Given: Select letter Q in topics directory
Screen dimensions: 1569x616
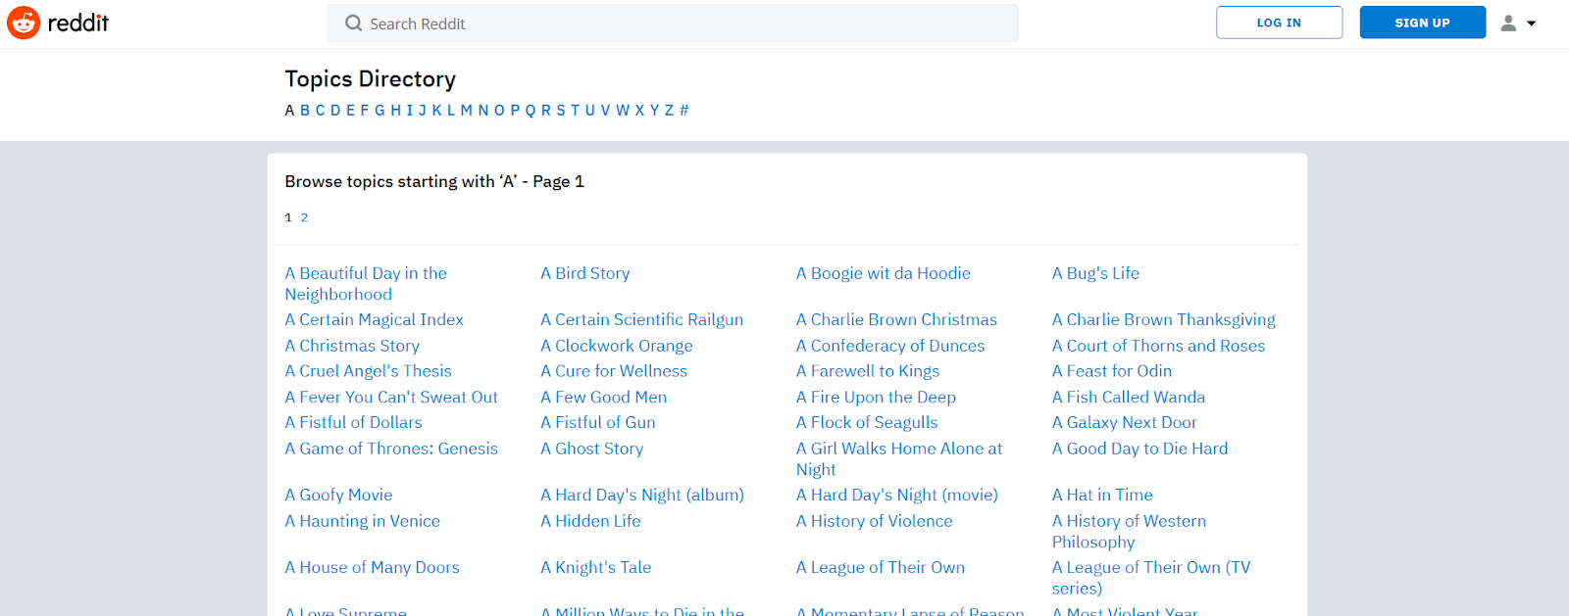Looking at the screenshot, I should point(531,111).
